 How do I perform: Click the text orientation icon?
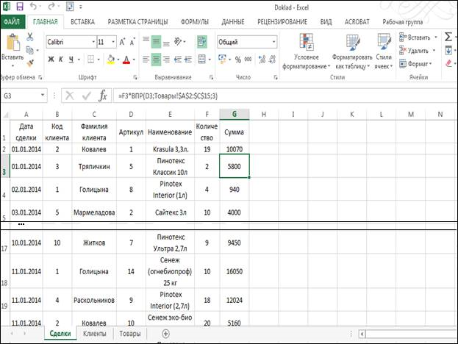(x=178, y=42)
